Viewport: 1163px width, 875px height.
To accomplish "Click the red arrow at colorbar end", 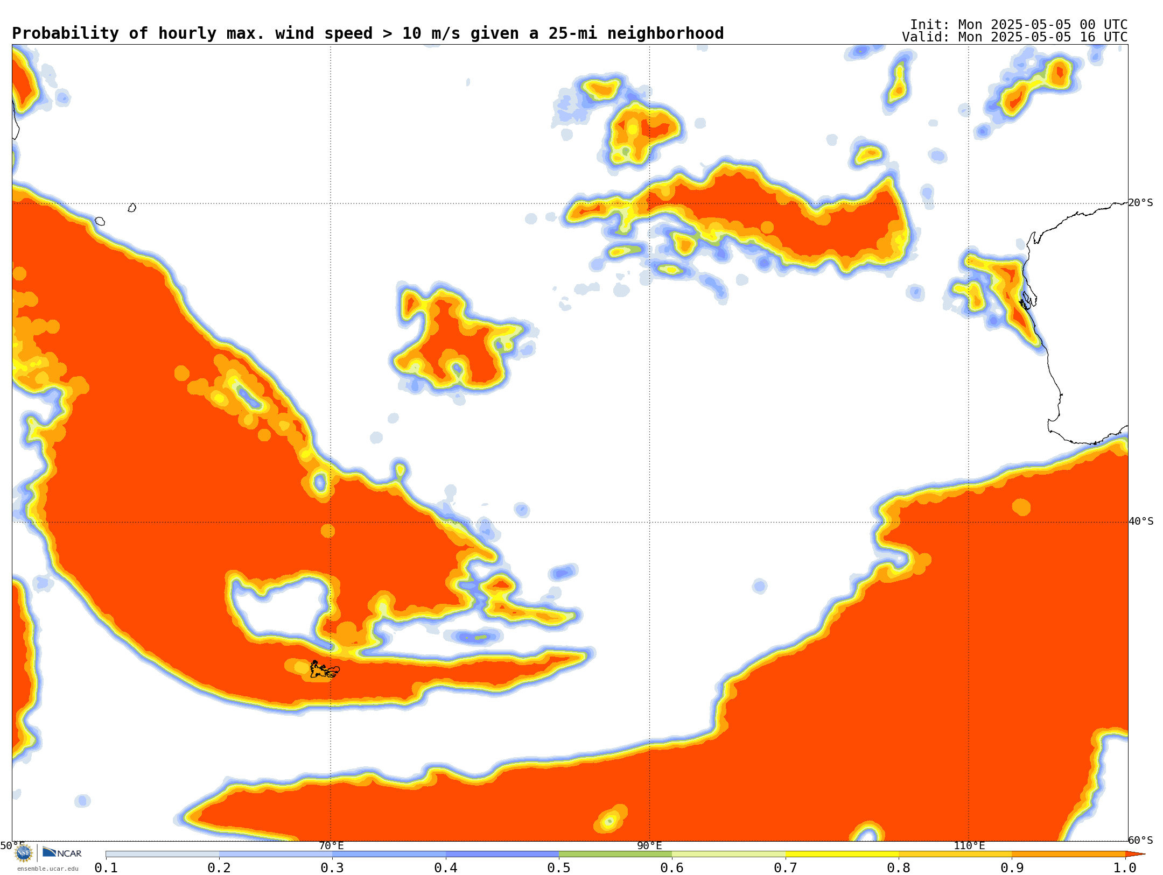I will 1135,854.
